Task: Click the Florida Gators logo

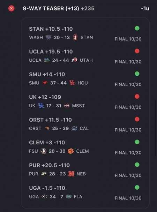Action: click(69, 196)
